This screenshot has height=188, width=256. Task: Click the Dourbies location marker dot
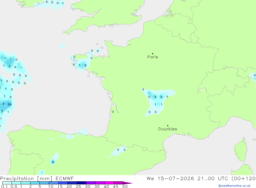coord(168,126)
